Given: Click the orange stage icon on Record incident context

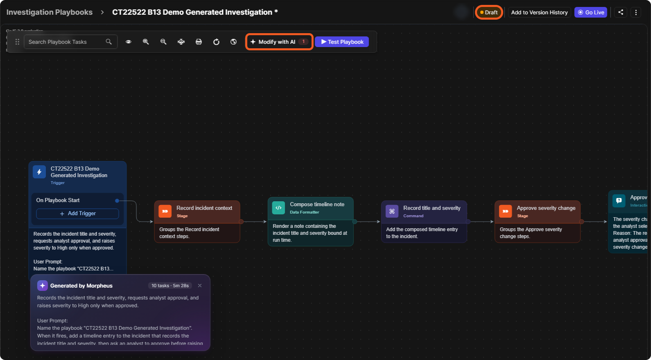Looking at the screenshot, I should tap(165, 211).
